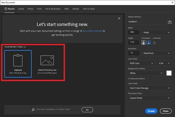Select the Default Photoshop Size preset

(x=47, y=64)
